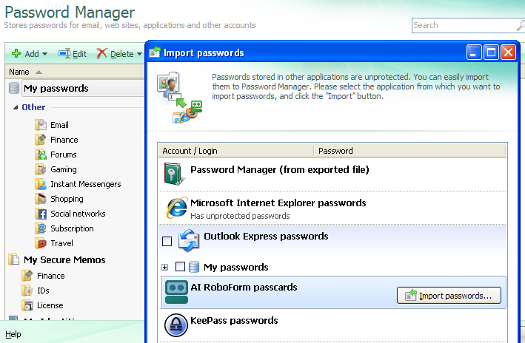
Task: Close the Import passwords dialog
Action: 508,52
